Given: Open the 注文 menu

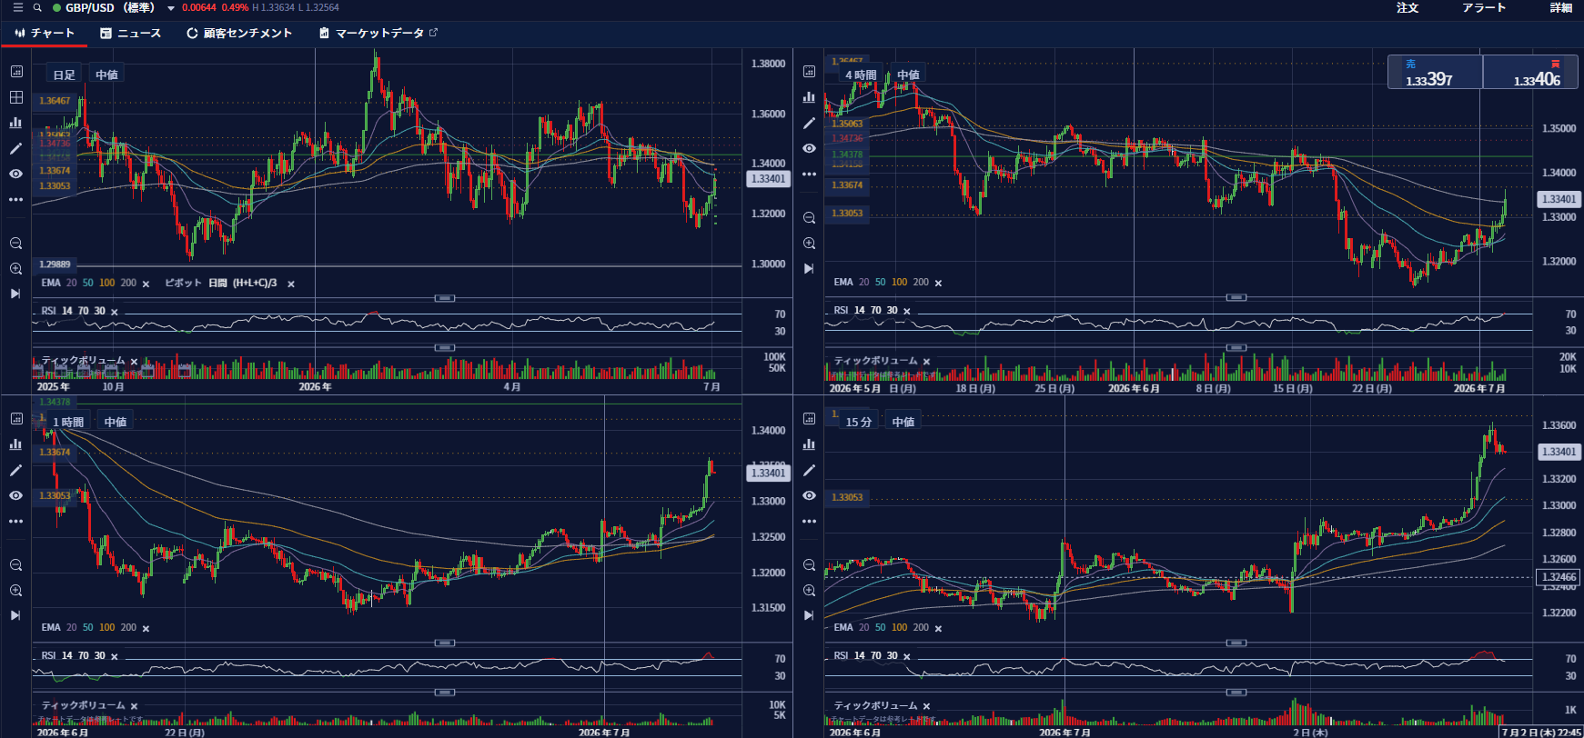Looking at the screenshot, I should coord(1407,7).
